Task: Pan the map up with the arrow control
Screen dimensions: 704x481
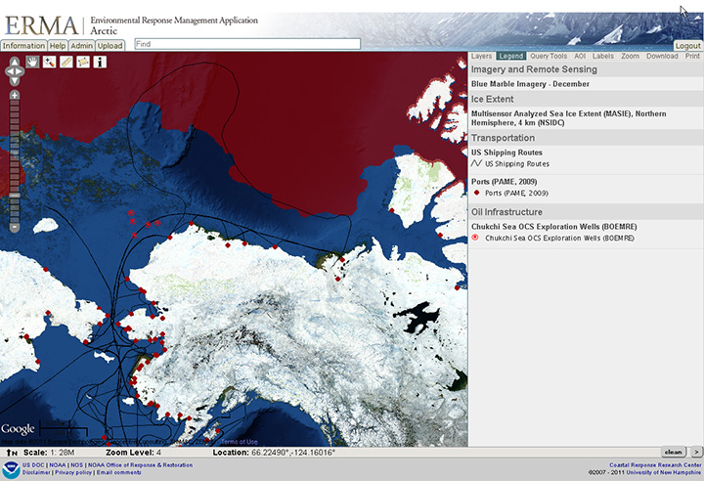Action: click(15, 62)
